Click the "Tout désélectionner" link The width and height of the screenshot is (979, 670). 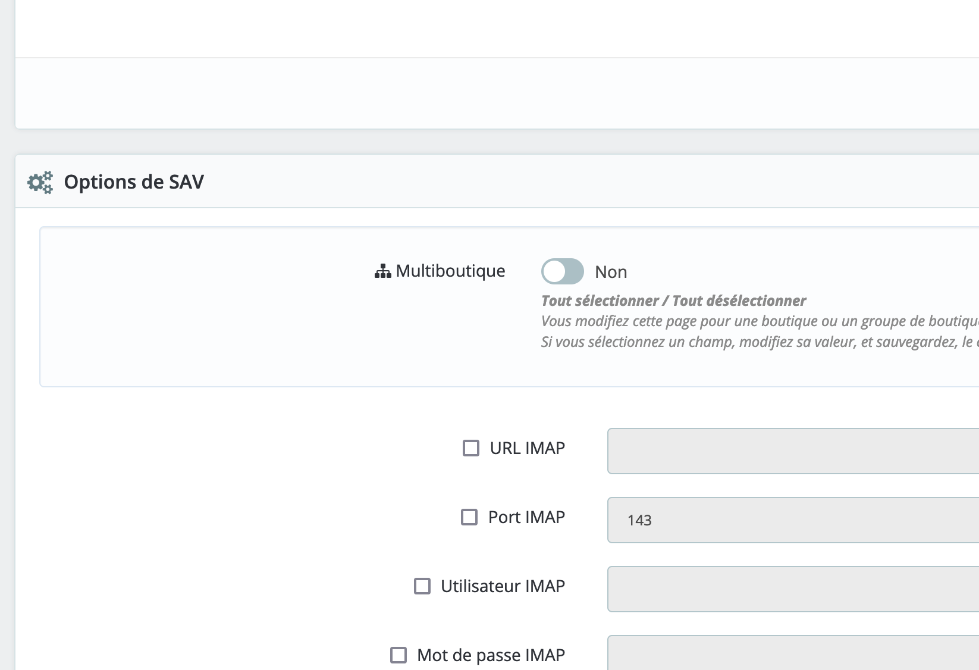[739, 301]
